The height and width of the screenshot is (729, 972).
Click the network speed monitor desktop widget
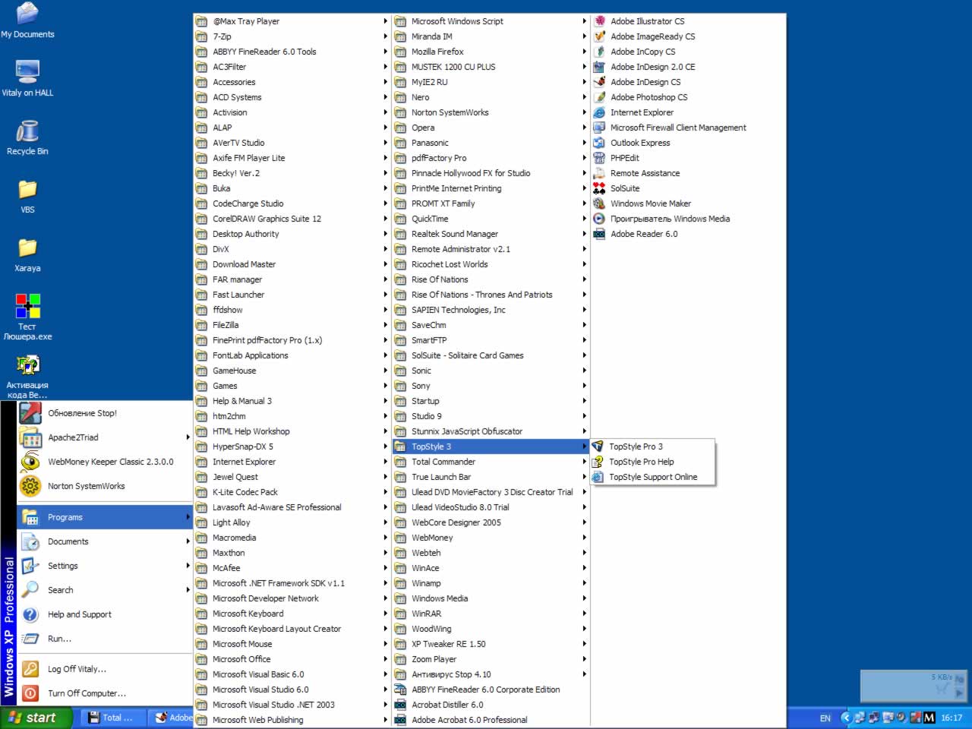pos(913,686)
